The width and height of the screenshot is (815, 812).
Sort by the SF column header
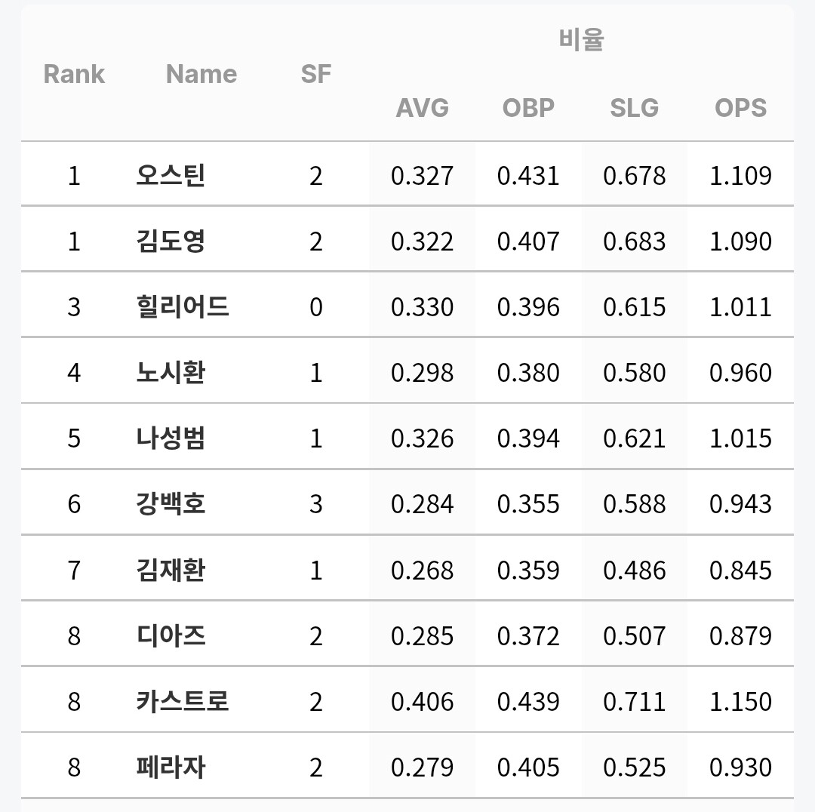point(315,74)
